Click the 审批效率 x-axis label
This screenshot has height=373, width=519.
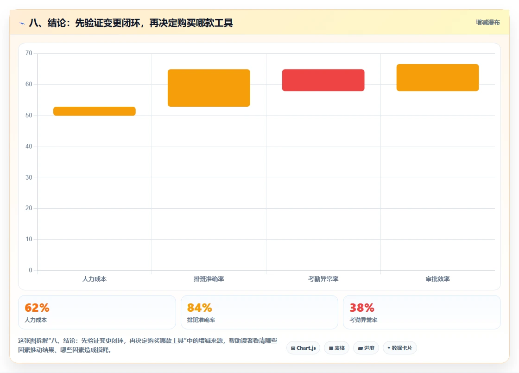[x=437, y=279]
